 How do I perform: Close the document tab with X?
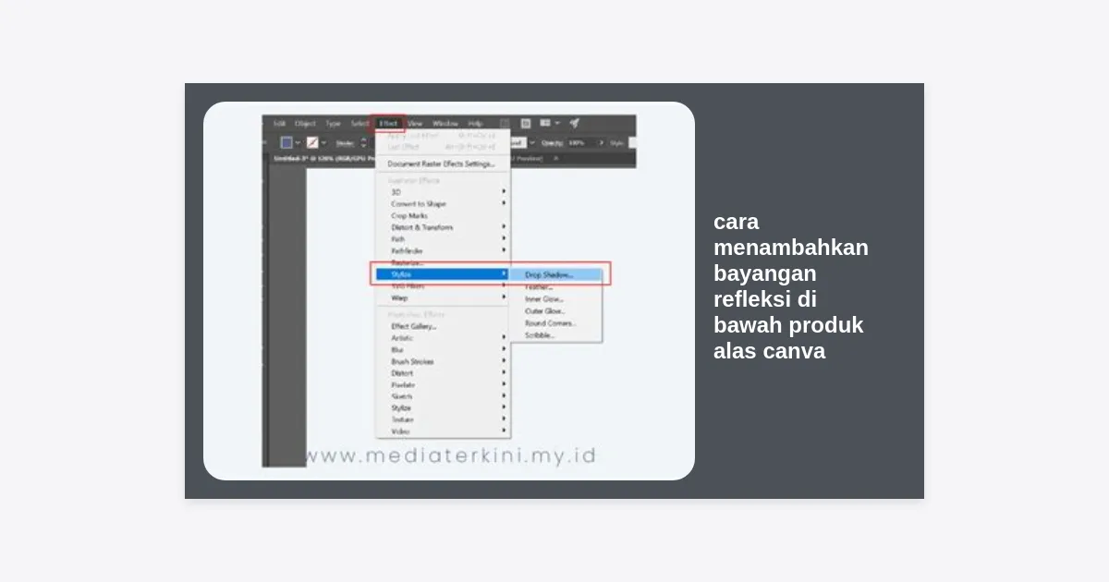[x=555, y=159]
